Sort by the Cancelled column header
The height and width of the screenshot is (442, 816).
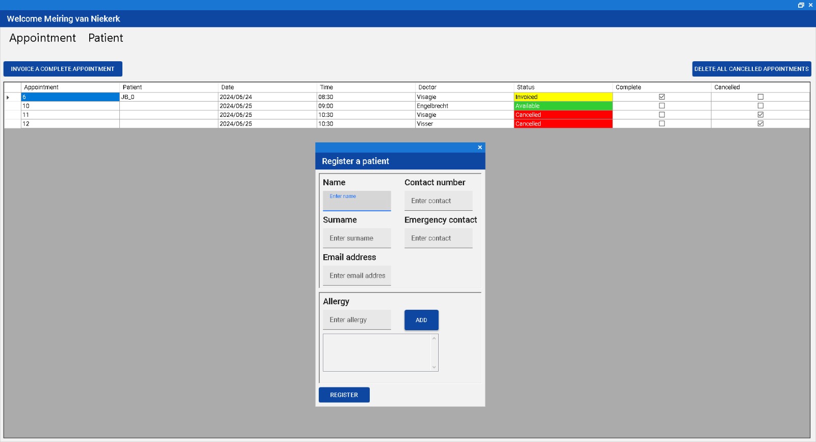pyautogui.click(x=760, y=87)
